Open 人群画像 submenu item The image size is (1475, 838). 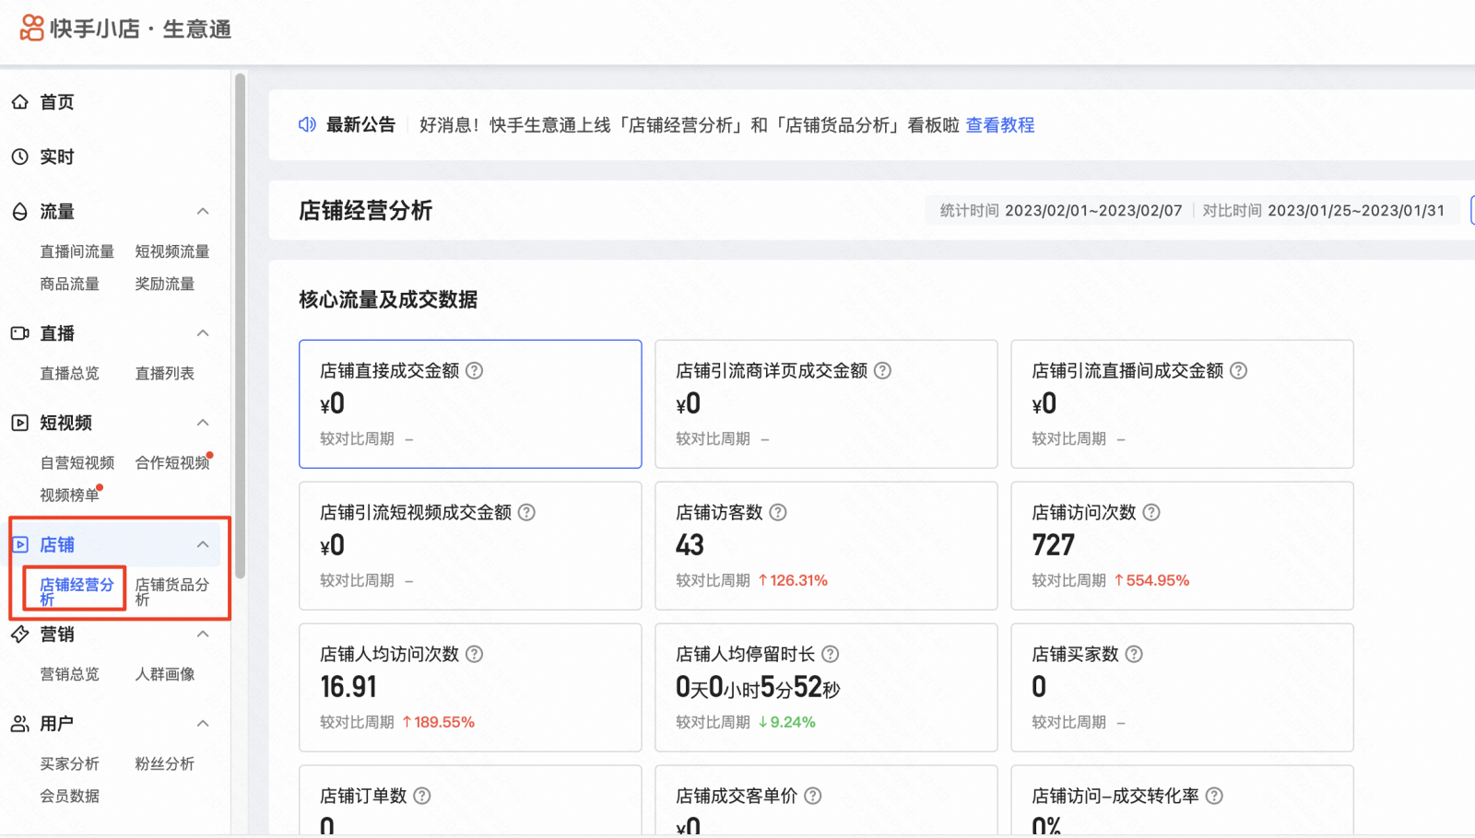tap(165, 674)
